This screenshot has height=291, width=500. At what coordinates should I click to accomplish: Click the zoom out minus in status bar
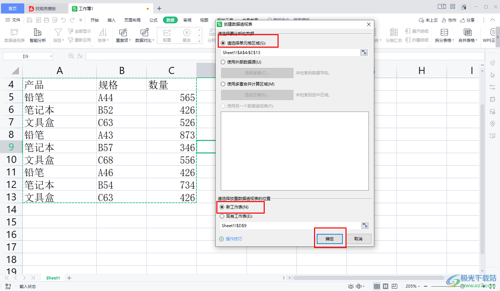pos(426,286)
